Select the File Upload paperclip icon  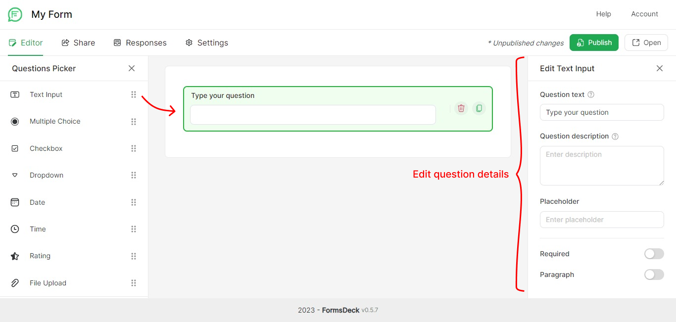(15, 282)
